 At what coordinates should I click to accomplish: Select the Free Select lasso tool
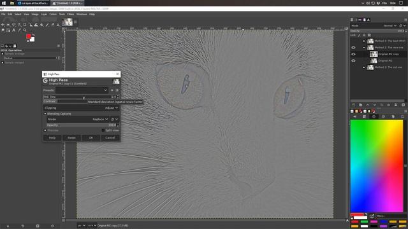coord(14,25)
